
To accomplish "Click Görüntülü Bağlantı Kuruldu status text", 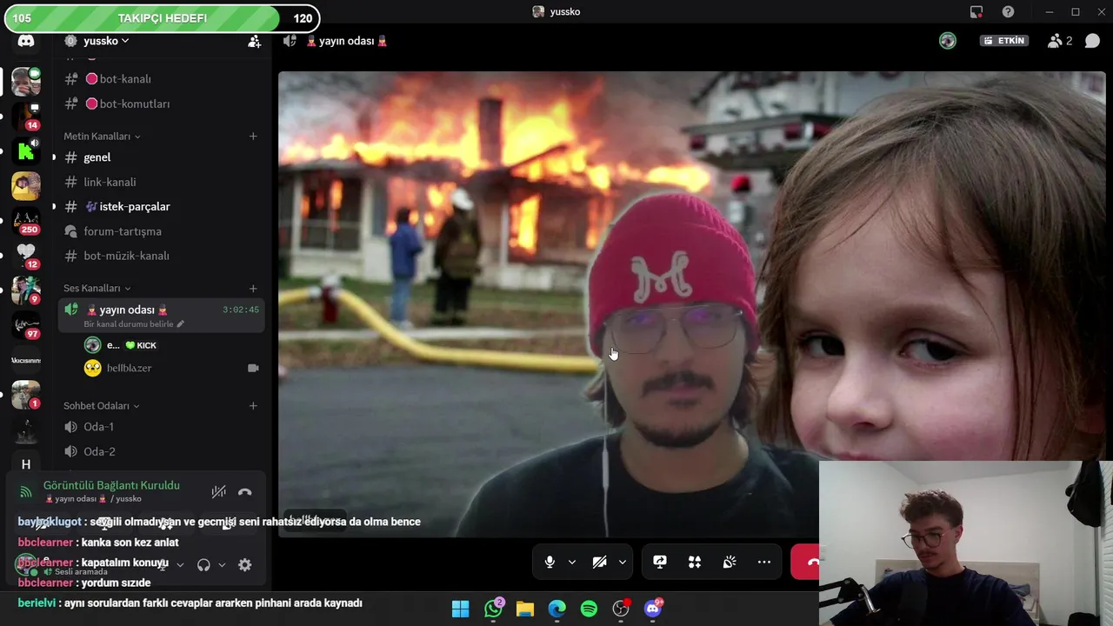I will pos(111,485).
